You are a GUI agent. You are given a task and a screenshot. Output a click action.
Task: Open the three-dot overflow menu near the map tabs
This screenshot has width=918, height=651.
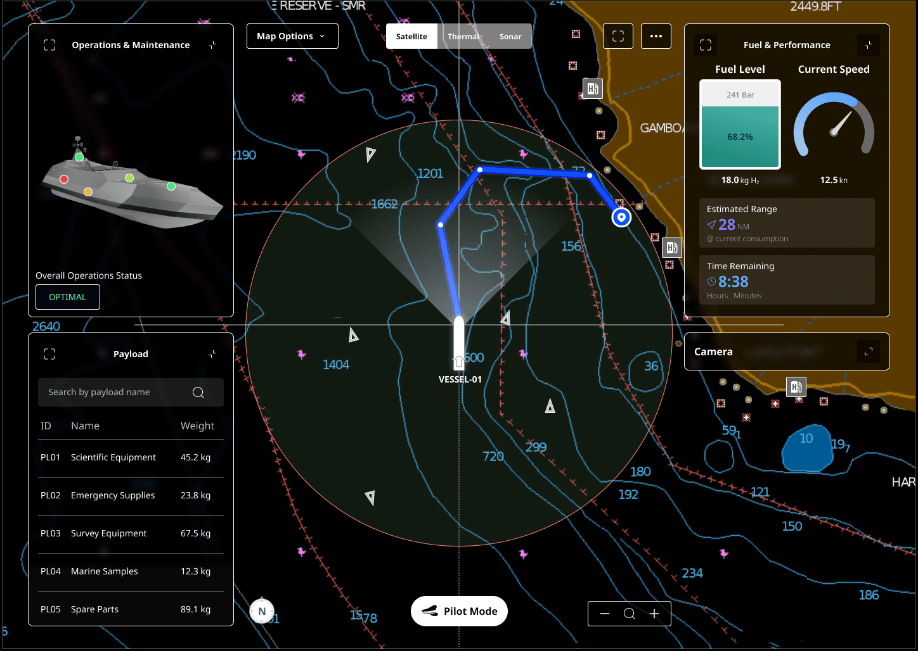tap(656, 36)
